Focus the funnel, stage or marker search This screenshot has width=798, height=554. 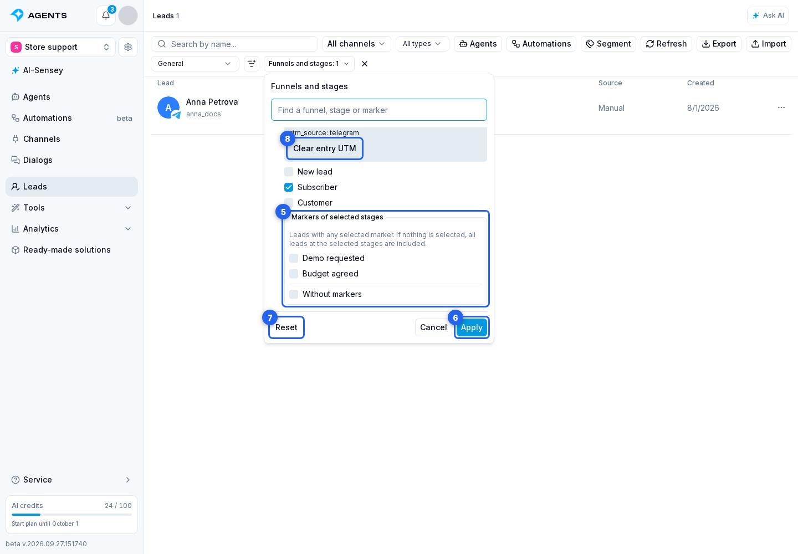click(x=379, y=110)
